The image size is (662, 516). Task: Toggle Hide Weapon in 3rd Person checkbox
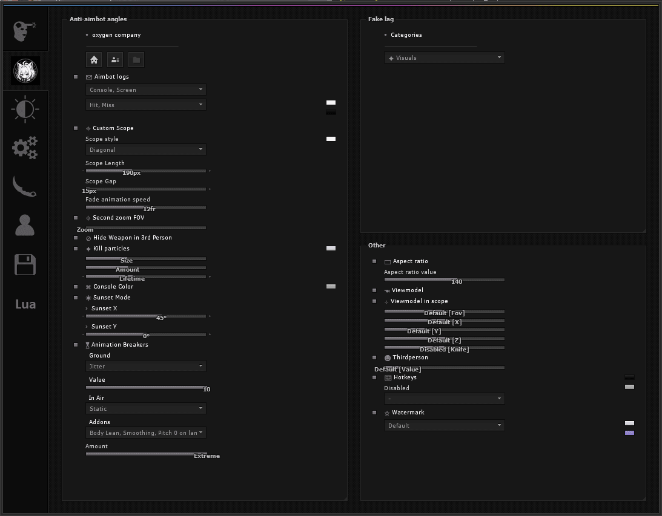point(76,238)
